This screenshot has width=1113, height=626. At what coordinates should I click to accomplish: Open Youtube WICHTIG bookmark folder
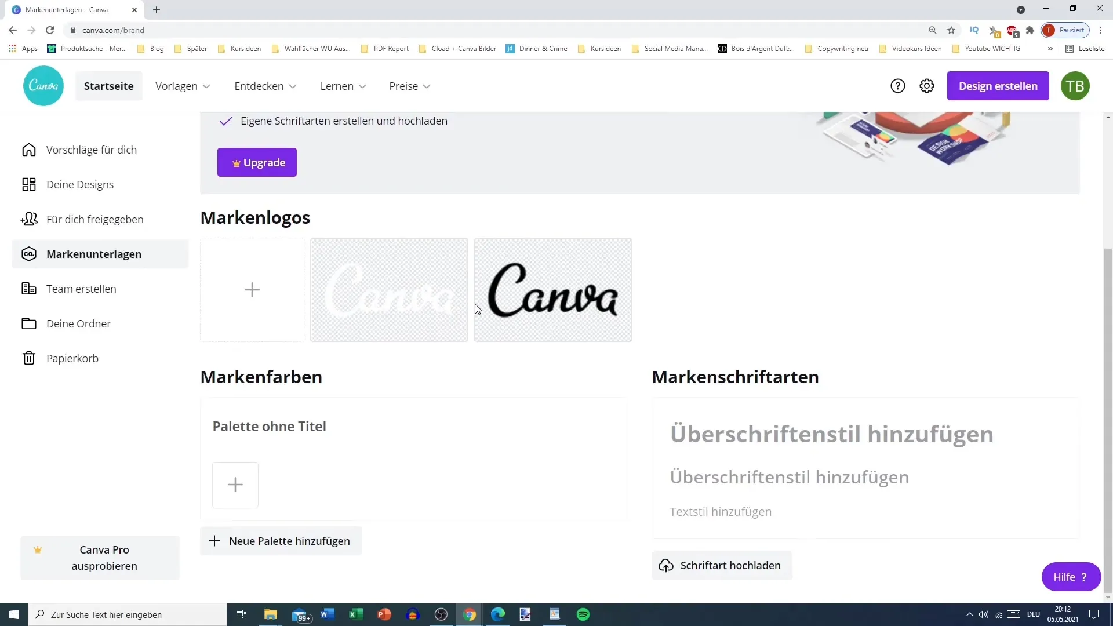point(987,49)
